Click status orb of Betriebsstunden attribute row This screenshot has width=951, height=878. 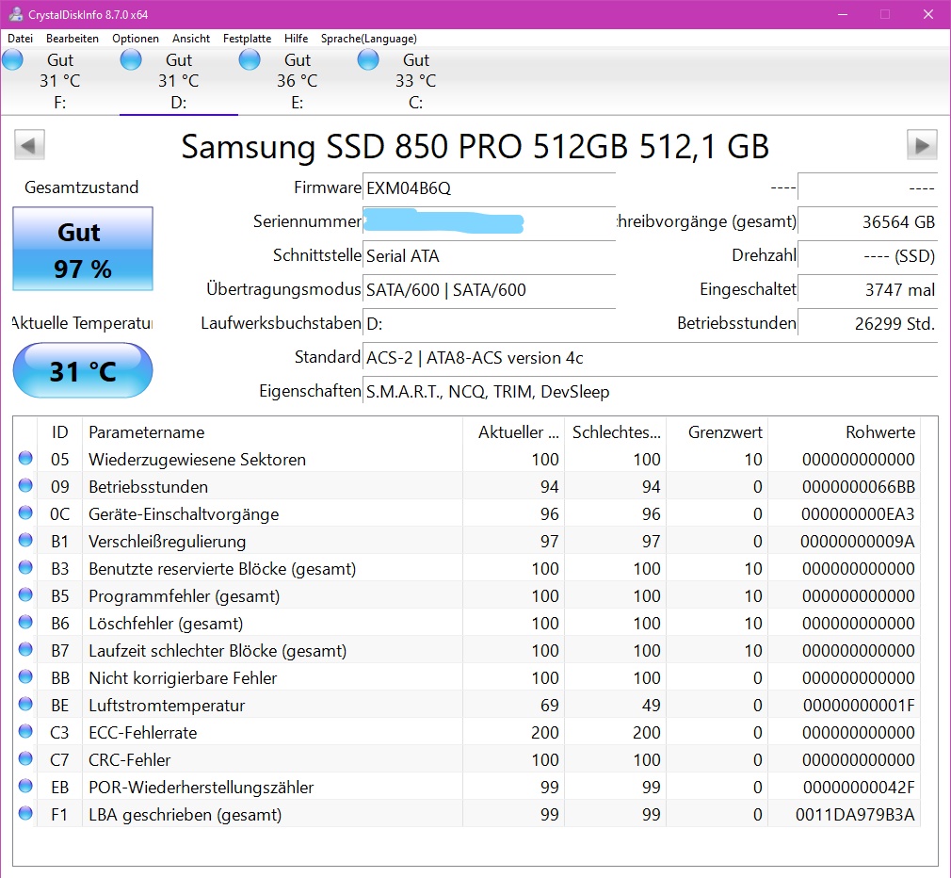pos(25,485)
